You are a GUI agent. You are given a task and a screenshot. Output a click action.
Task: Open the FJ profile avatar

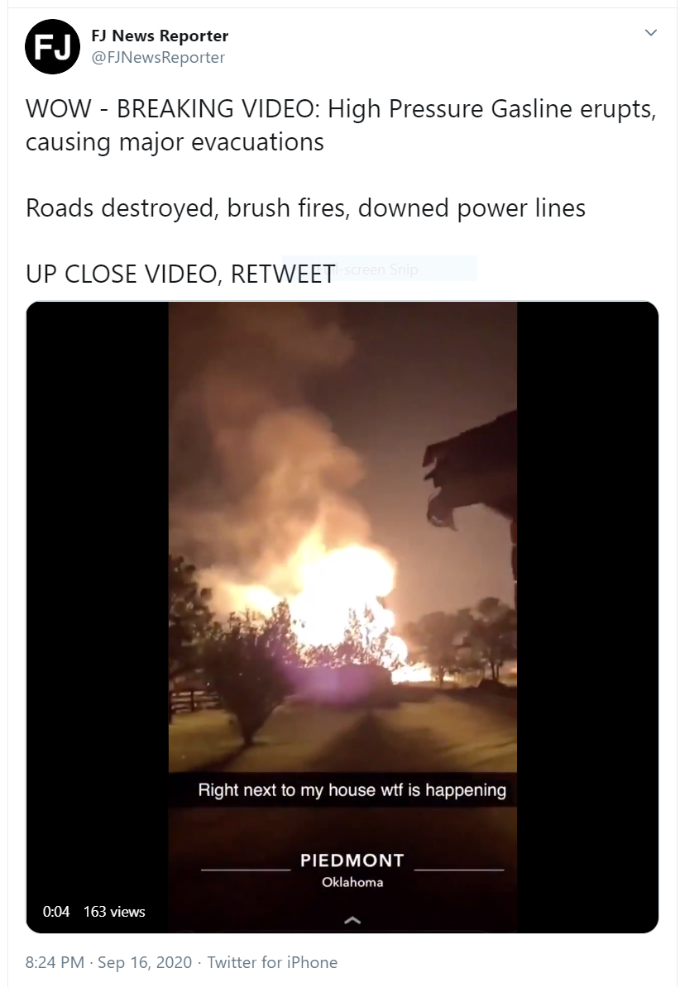pyautogui.click(x=52, y=46)
